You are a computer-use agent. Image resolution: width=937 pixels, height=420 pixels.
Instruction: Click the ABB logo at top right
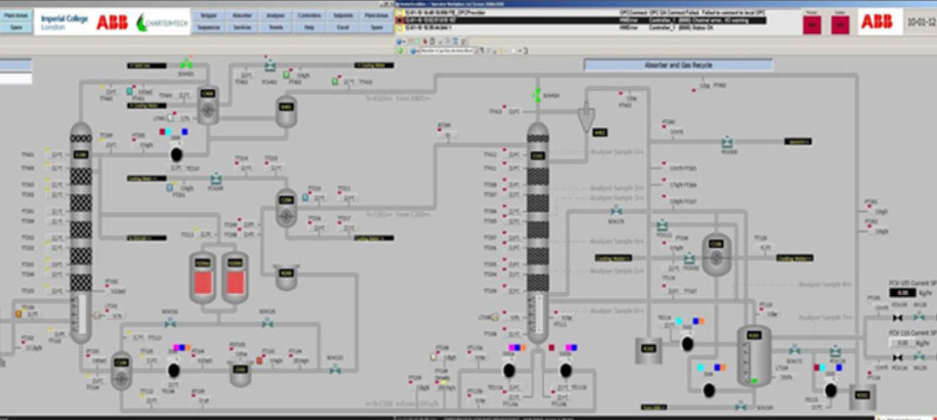coord(876,21)
